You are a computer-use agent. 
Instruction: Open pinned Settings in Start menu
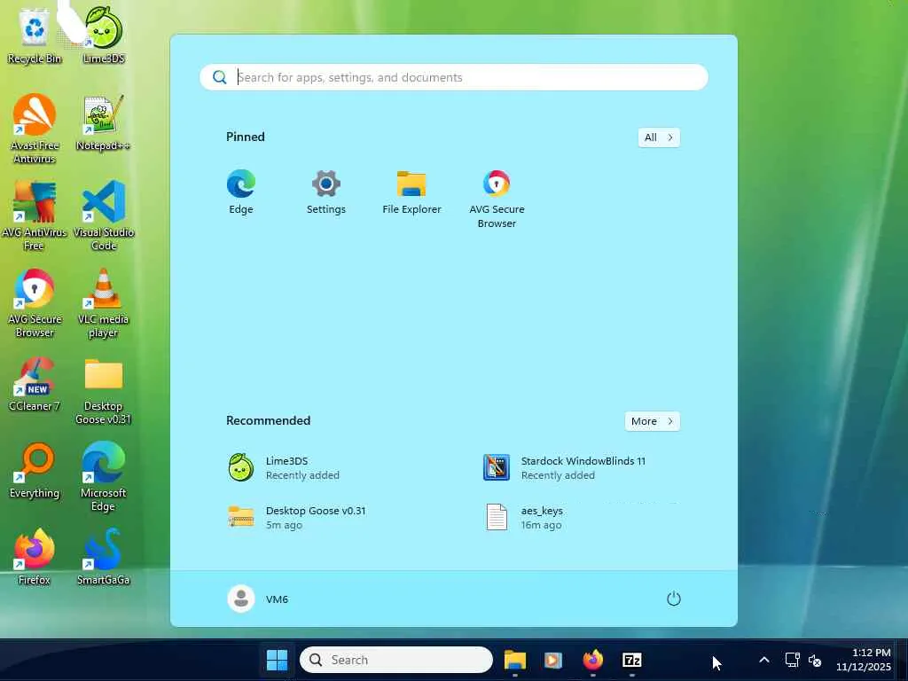tap(326, 192)
